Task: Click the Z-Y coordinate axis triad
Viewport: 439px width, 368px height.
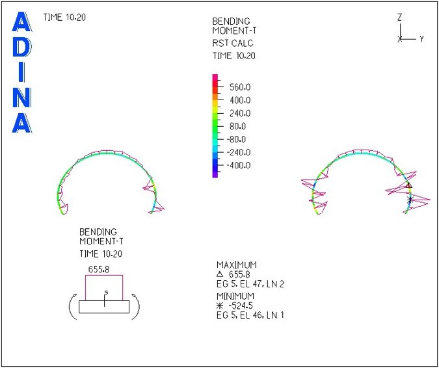Action: [x=408, y=31]
